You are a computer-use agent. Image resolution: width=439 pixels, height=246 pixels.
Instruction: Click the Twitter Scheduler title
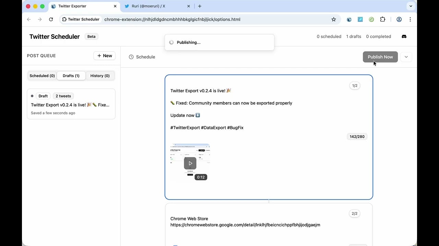point(55,37)
